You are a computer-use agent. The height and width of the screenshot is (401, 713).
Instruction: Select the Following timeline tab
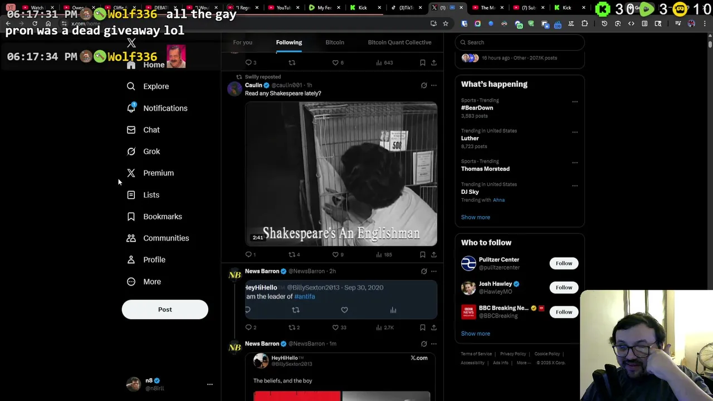(289, 42)
